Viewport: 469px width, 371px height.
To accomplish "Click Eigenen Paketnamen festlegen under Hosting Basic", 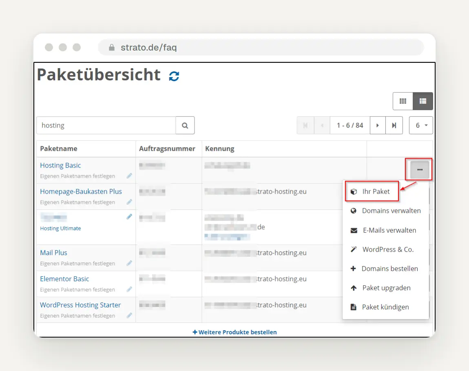I will coord(77,176).
